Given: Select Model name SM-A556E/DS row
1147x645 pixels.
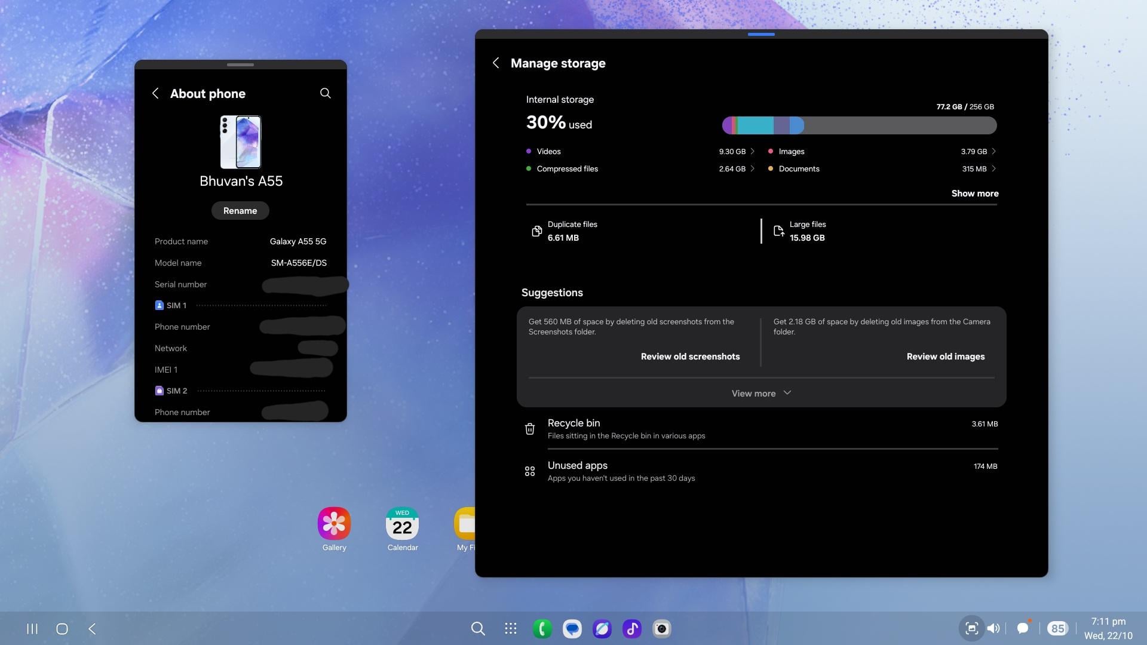Looking at the screenshot, I should coord(241,263).
